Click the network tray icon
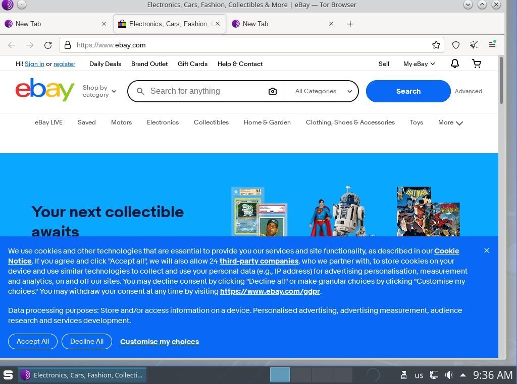The height and width of the screenshot is (384, 517). click(434, 375)
